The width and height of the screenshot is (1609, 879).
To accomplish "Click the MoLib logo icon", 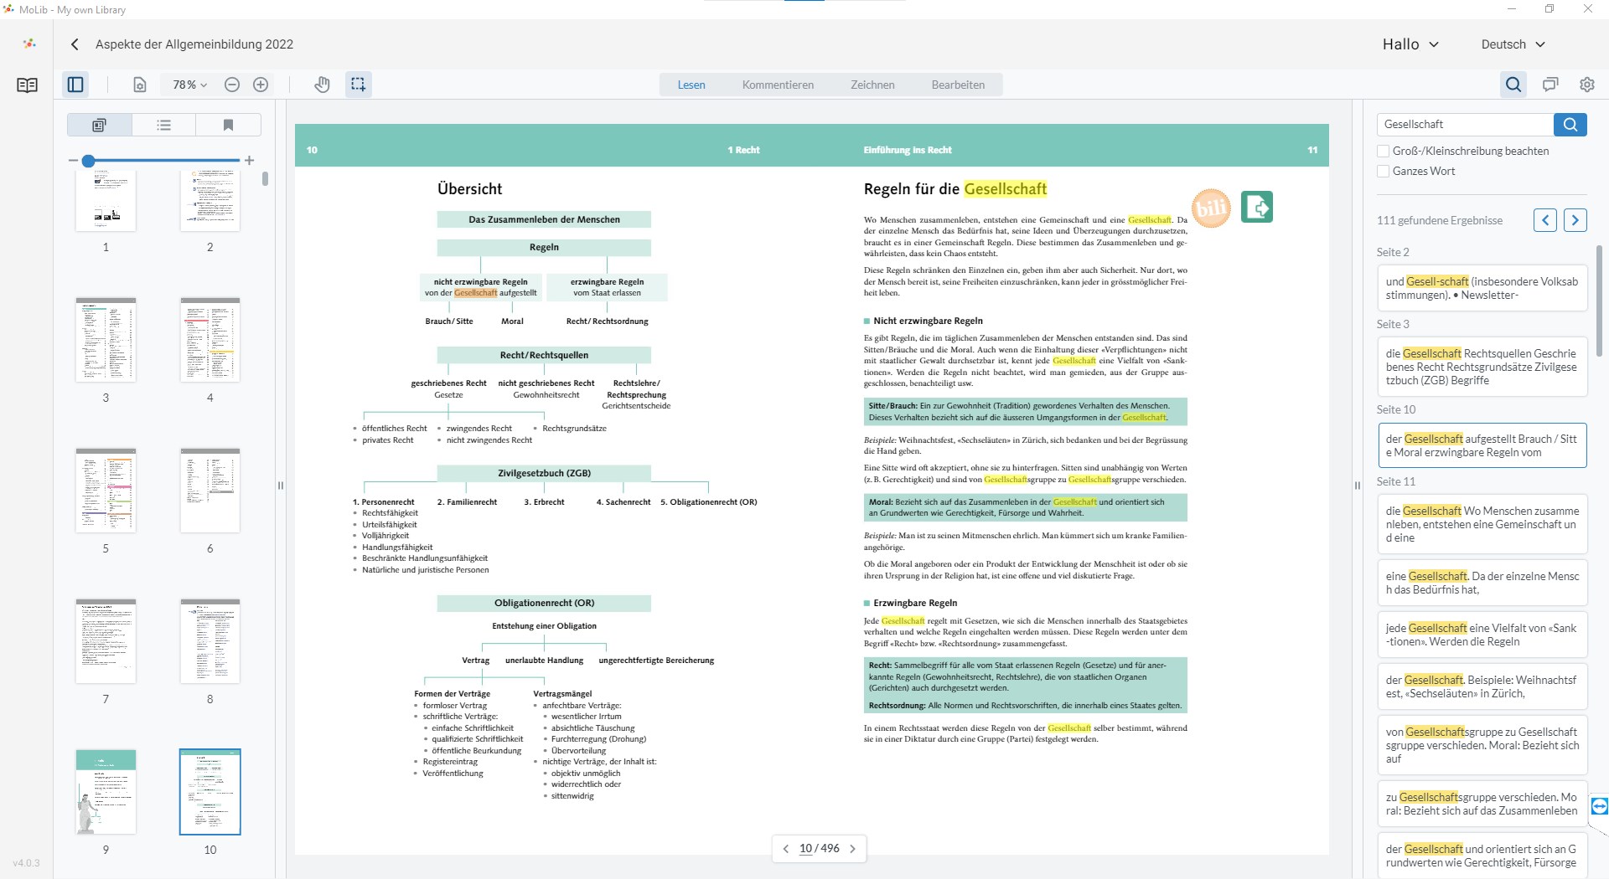I will click(29, 44).
